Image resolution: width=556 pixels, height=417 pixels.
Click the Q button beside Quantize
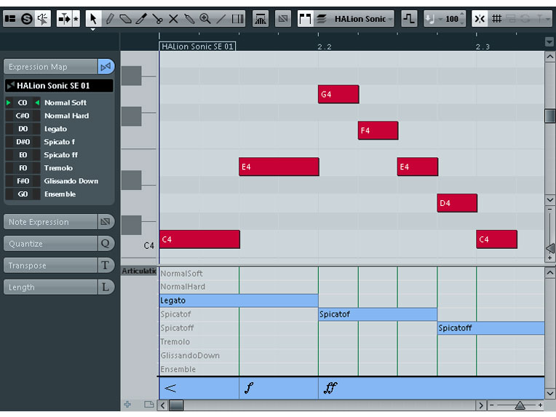click(106, 244)
